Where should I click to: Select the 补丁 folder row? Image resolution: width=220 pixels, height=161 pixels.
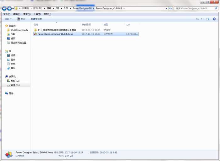(x=86, y=30)
